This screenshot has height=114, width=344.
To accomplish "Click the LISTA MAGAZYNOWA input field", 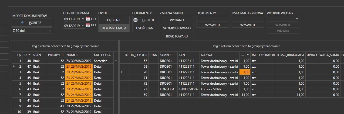I will [x=248, y=19].
